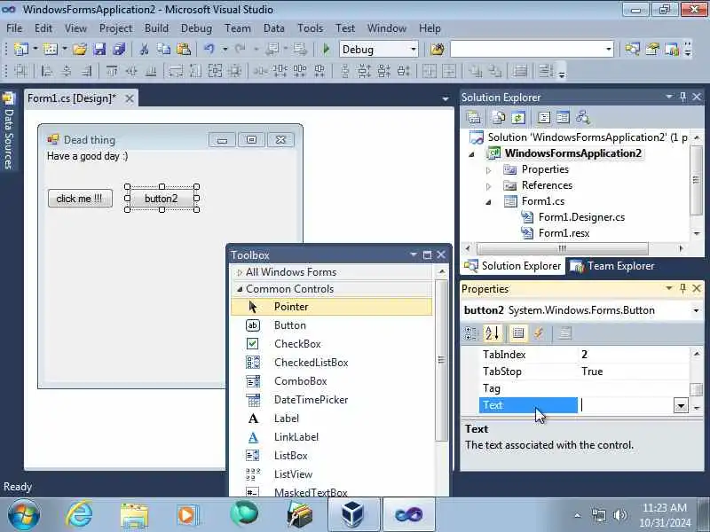Viewport: 710px width, 532px height.
Task: Open the button2 object selector dropdown in Properties
Action: (x=696, y=310)
